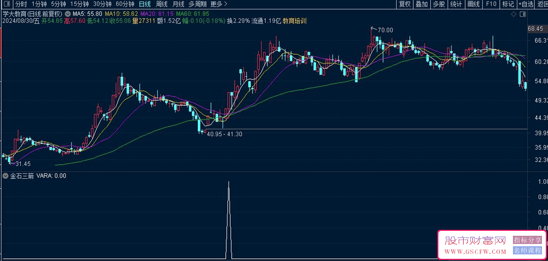Click the 31.45 low price marker

(x=23, y=164)
